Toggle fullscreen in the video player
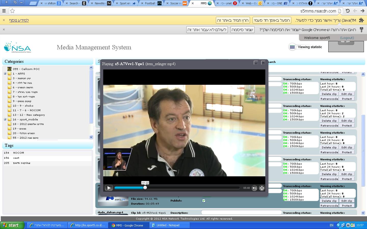The height and width of the screenshot is (229, 367). coord(262,188)
